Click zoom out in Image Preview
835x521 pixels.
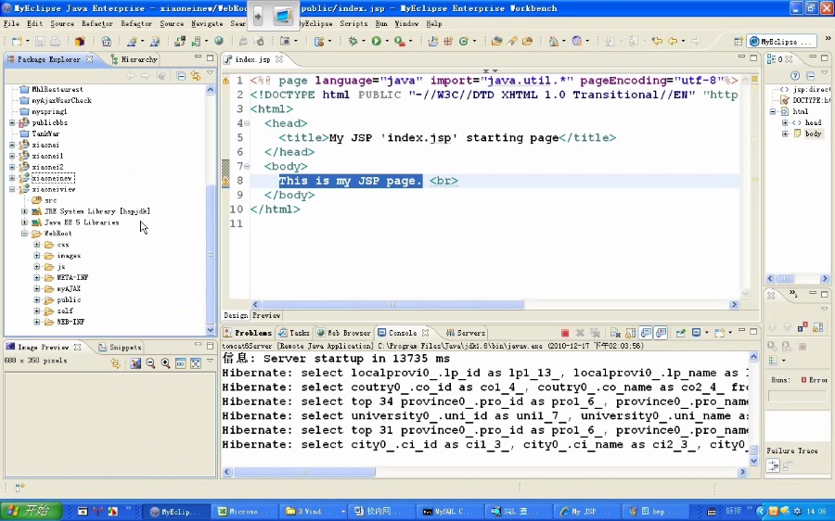(x=150, y=363)
